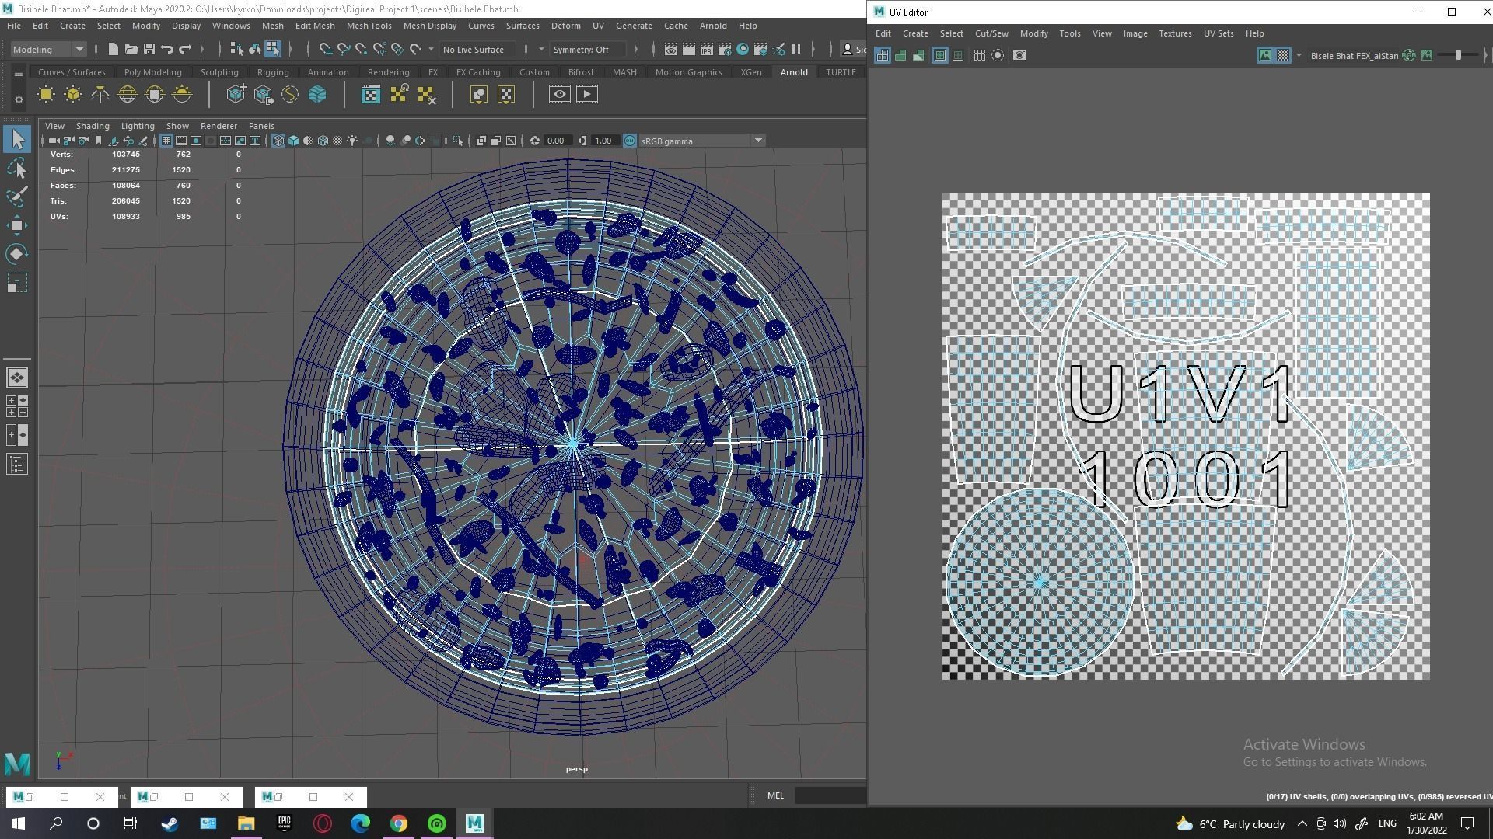Open the UV Editor texture list dropdown arrow
1493x839 pixels.
click(x=1299, y=55)
